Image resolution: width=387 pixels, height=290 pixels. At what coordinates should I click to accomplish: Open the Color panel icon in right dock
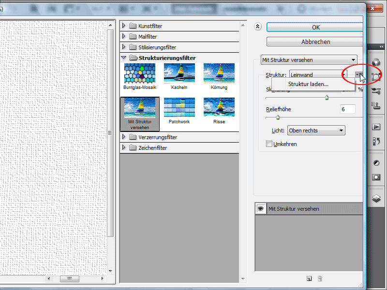[x=376, y=62]
